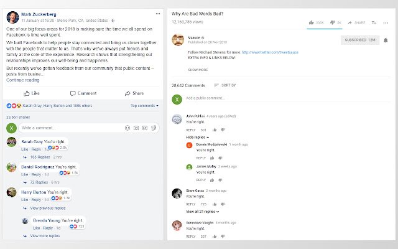
Task: Open the SORT BY comments menu
Action: 225,85
